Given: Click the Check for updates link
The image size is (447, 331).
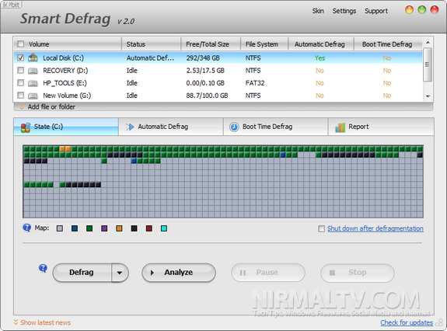Looking at the screenshot, I should pos(407,322).
